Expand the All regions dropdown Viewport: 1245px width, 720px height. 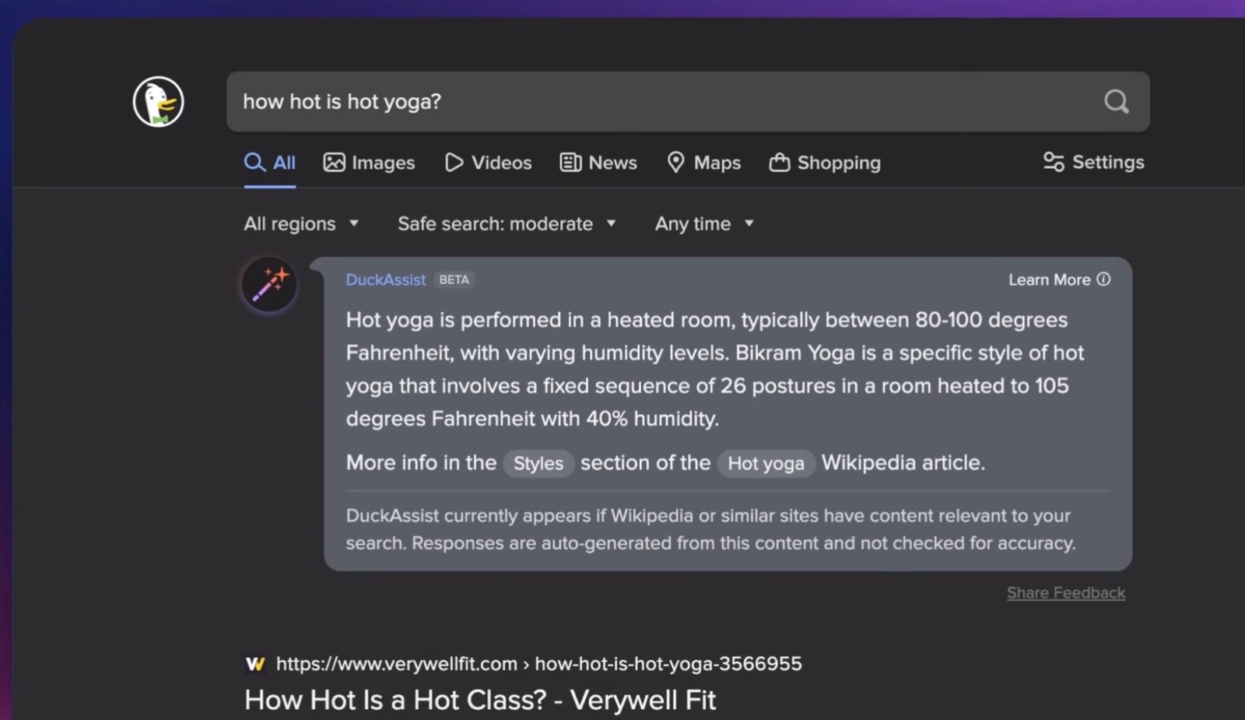click(x=301, y=223)
